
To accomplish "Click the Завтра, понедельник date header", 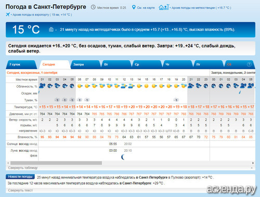I will [x=233, y=73].
